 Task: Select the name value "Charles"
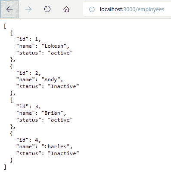click(x=56, y=147)
